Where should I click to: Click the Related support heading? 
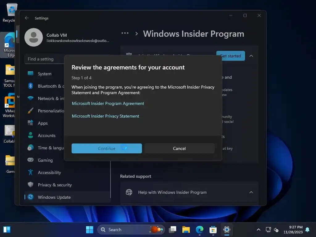pyautogui.click(x=136, y=176)
